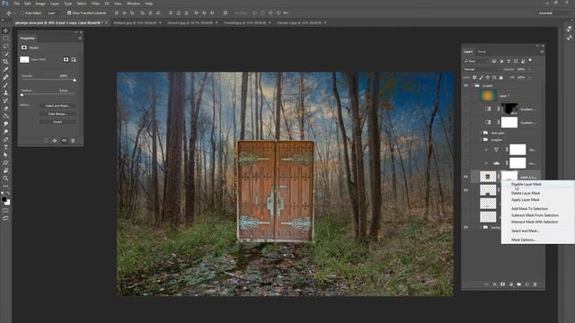Toggle visibility of the background group
The image size is (575, 323).
point(465,227)
